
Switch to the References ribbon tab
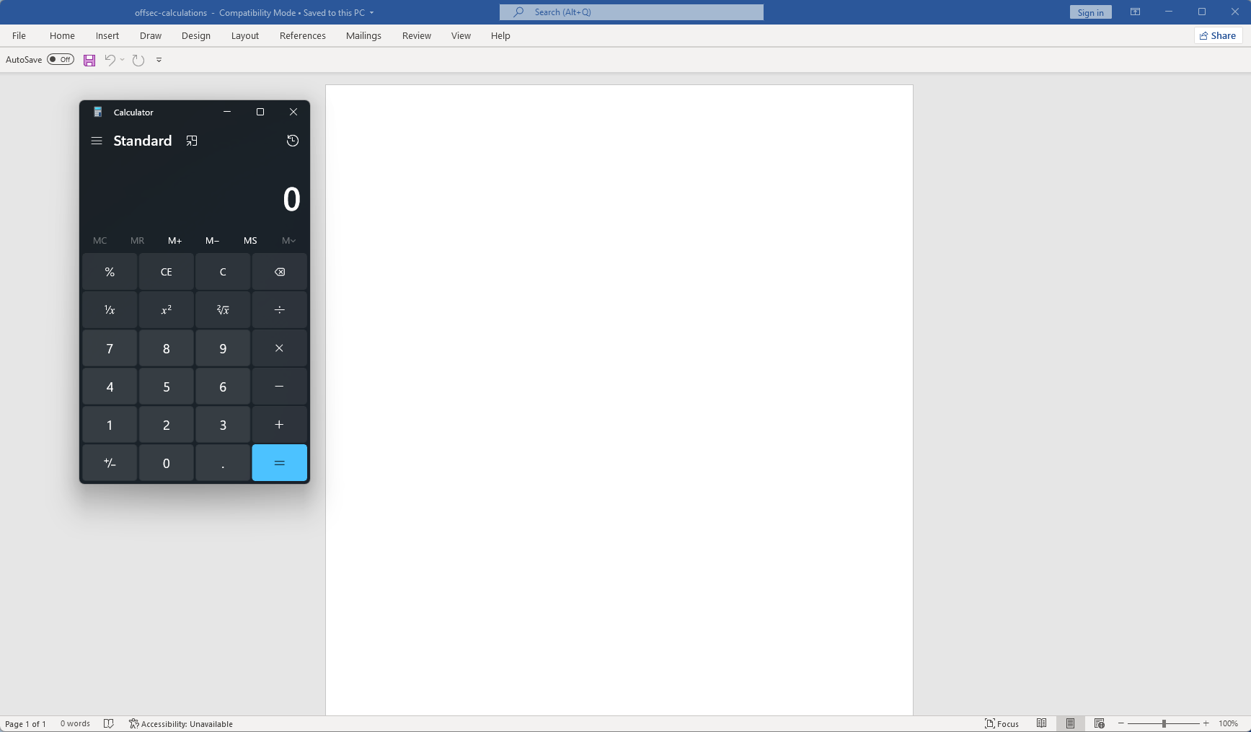tap(302, 35)
